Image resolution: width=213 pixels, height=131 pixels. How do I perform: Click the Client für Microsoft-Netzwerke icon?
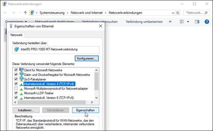21,70
